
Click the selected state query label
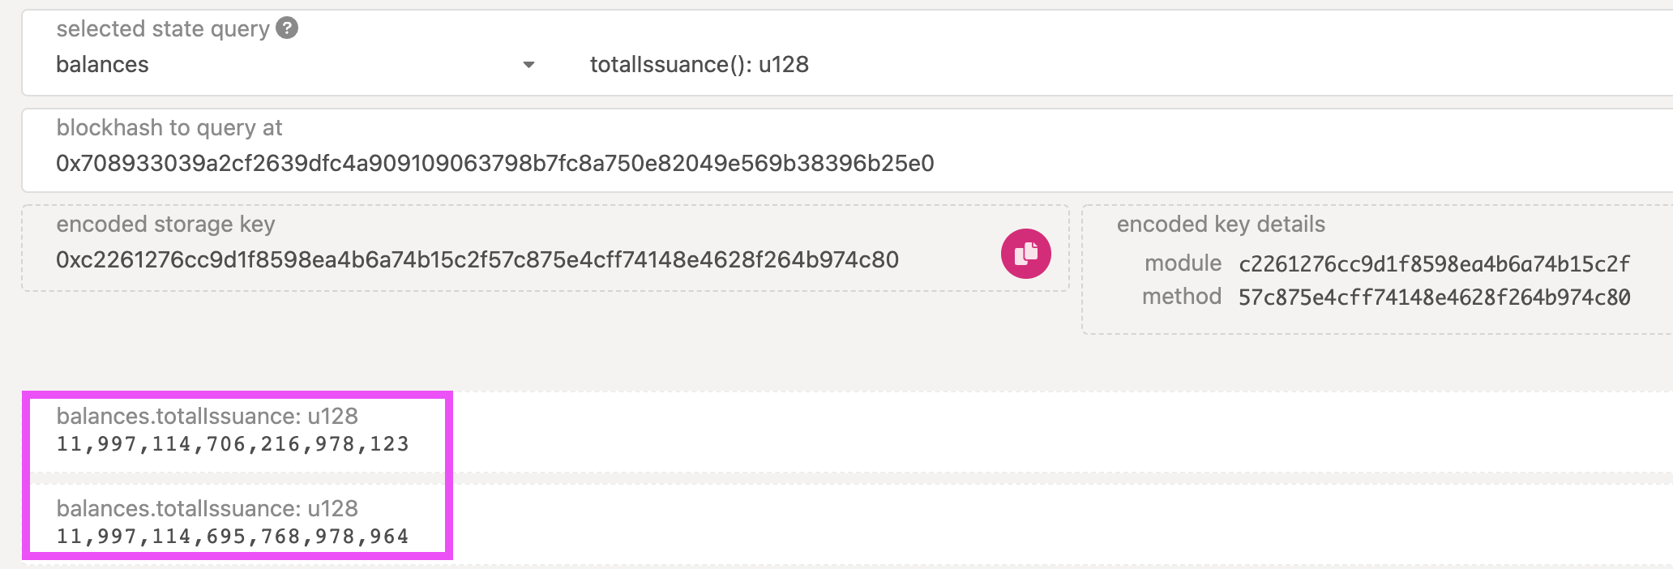(x=160, y=28)
